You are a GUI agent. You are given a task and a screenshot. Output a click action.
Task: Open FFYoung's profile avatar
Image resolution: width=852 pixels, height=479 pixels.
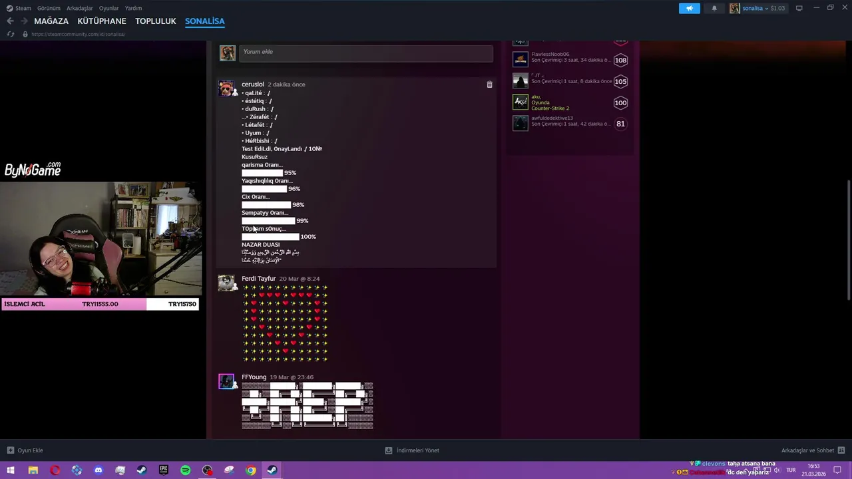[x=226, y=381]
